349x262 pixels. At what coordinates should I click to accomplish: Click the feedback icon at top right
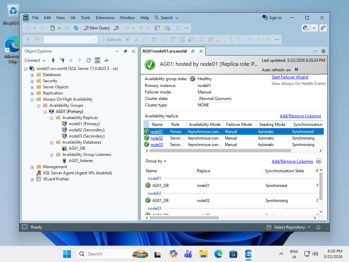(323, 28)
